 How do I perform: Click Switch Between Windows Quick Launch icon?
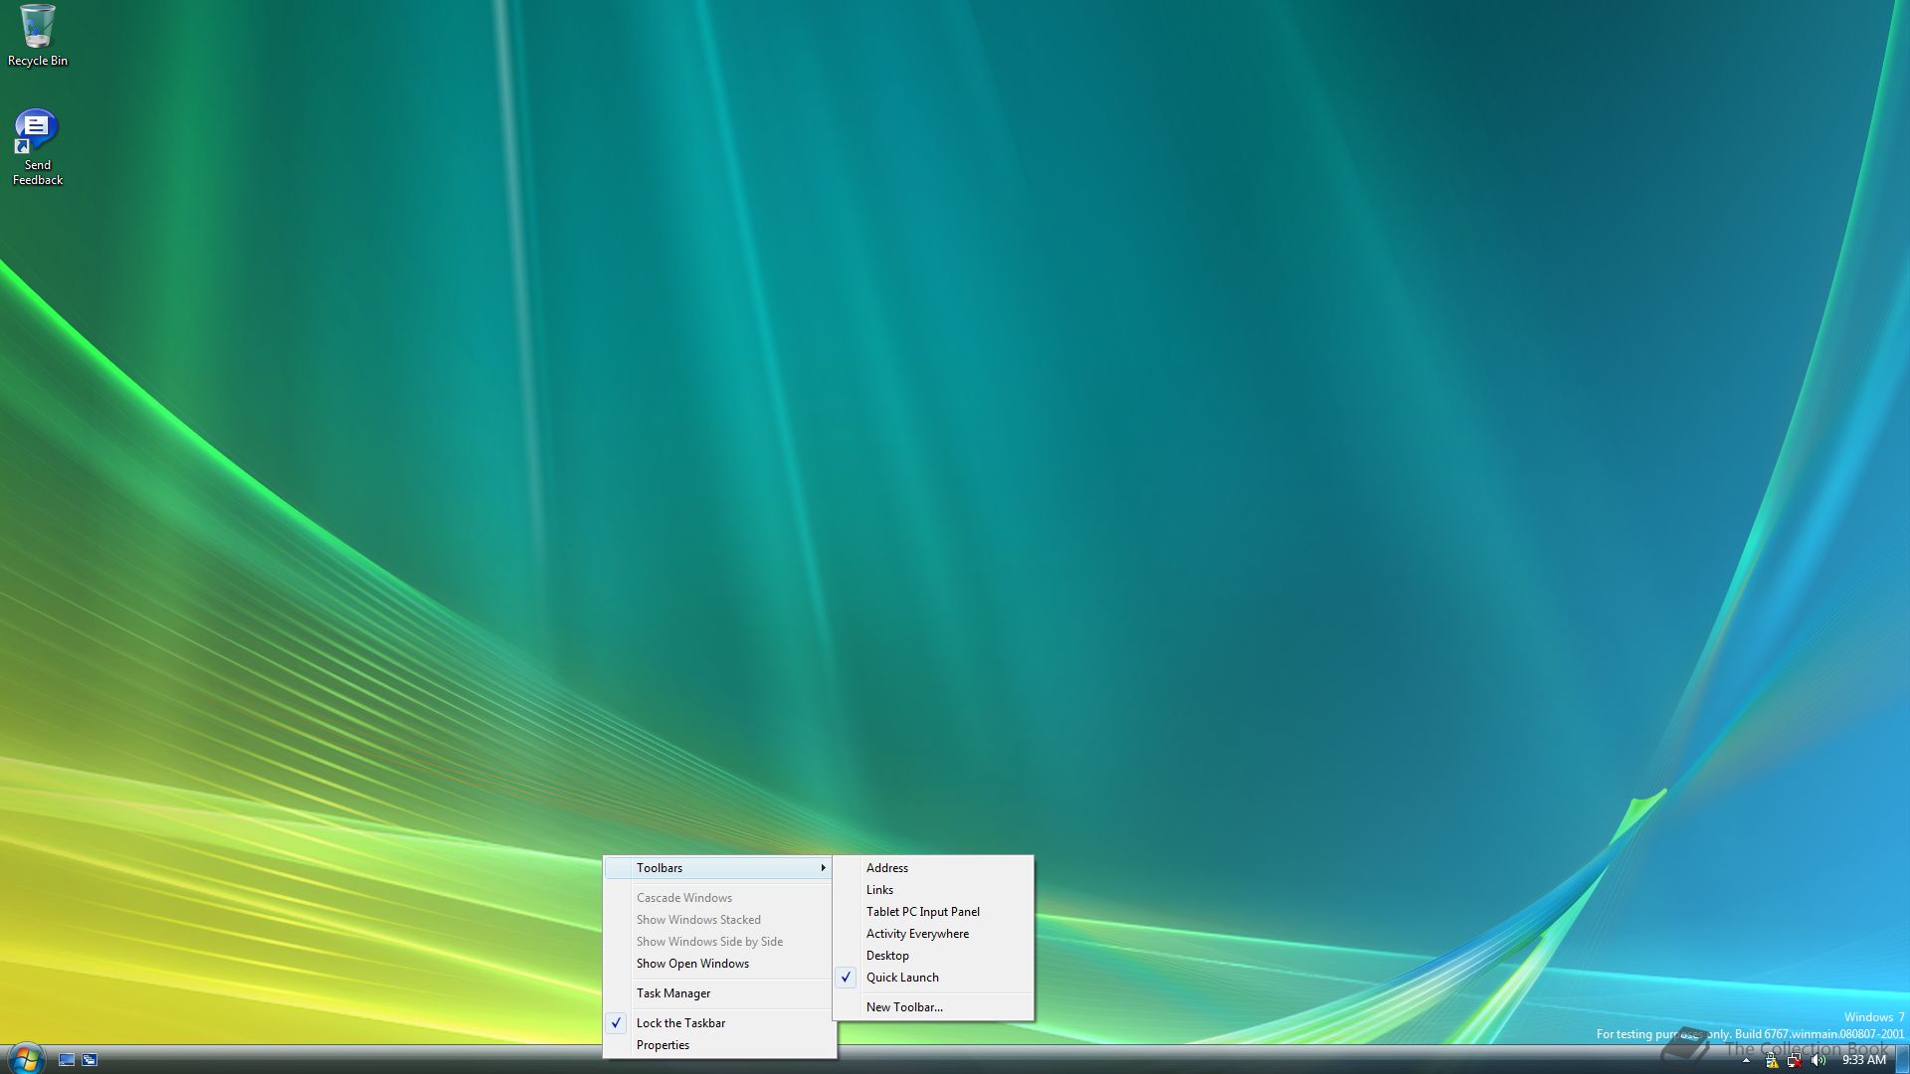tap(90, 1060)
